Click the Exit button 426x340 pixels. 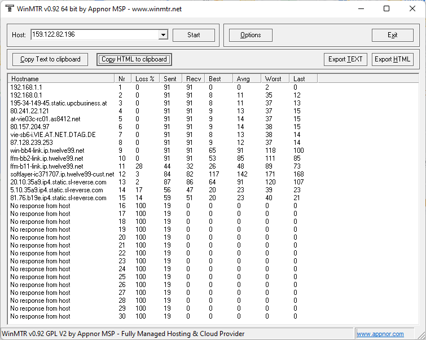393,35
